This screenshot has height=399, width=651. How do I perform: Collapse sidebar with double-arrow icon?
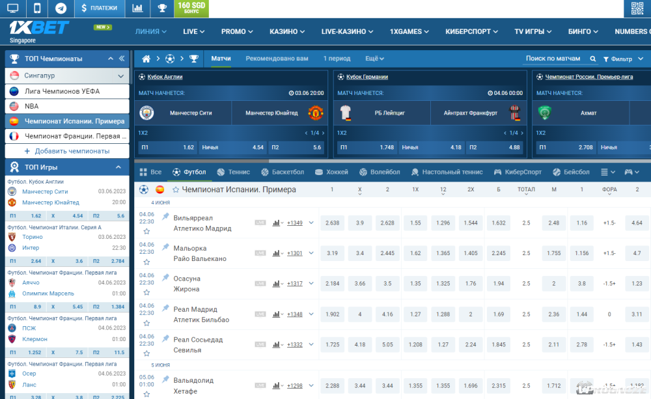(122, 59)
